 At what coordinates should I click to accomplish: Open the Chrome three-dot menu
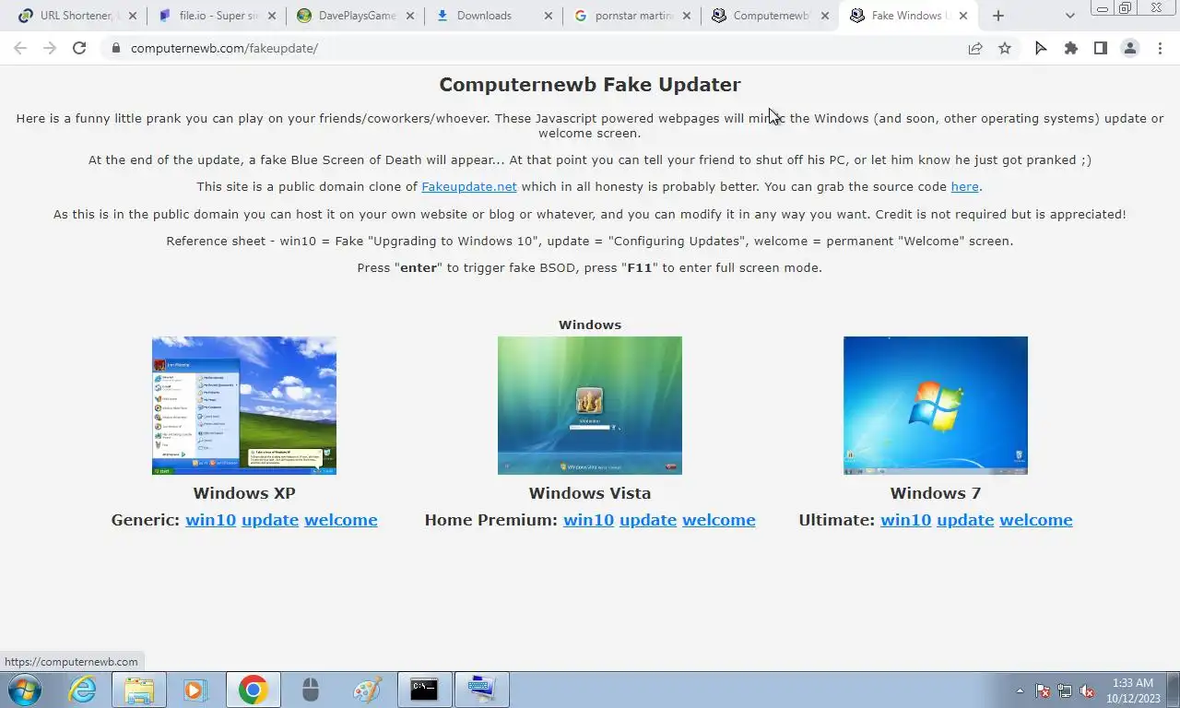1160,48
